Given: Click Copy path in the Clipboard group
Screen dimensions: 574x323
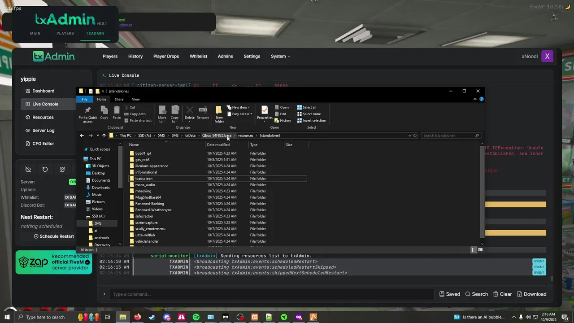Looking at the screenshot, I should 135,114.
